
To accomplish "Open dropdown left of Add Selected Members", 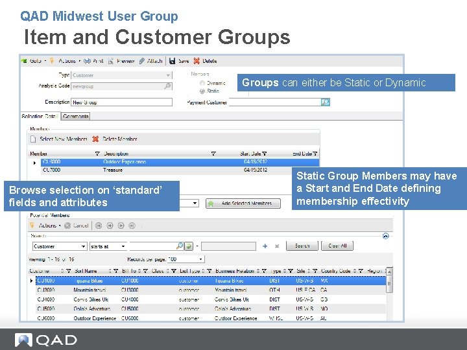I will click(195, 204).
